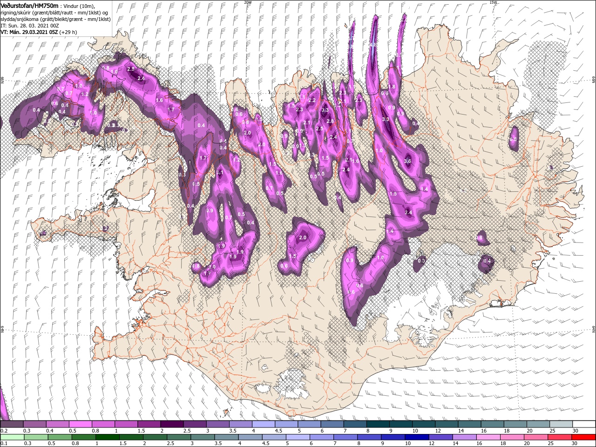This screenshot has height=447, width=596.
Task: Click the '(+29 h)' forecast offset text
Action: click(x=68, y=32)
